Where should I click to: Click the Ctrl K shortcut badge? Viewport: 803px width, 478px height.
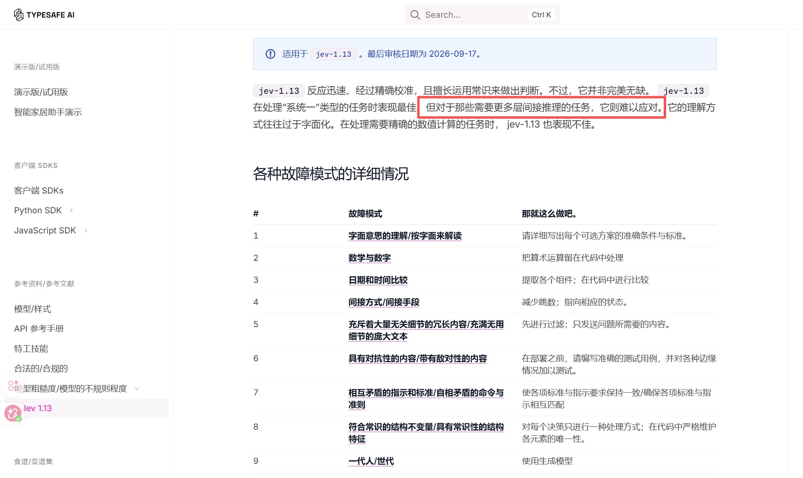541,15
